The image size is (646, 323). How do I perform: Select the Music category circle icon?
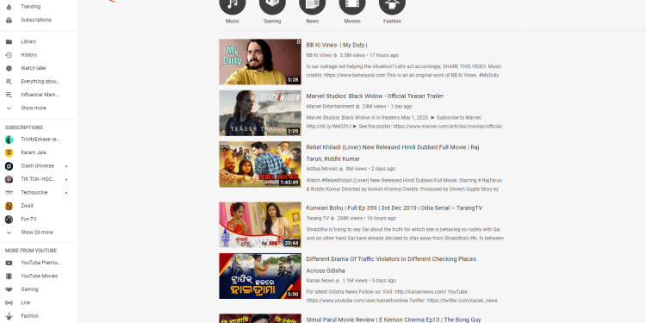point(233,4)
